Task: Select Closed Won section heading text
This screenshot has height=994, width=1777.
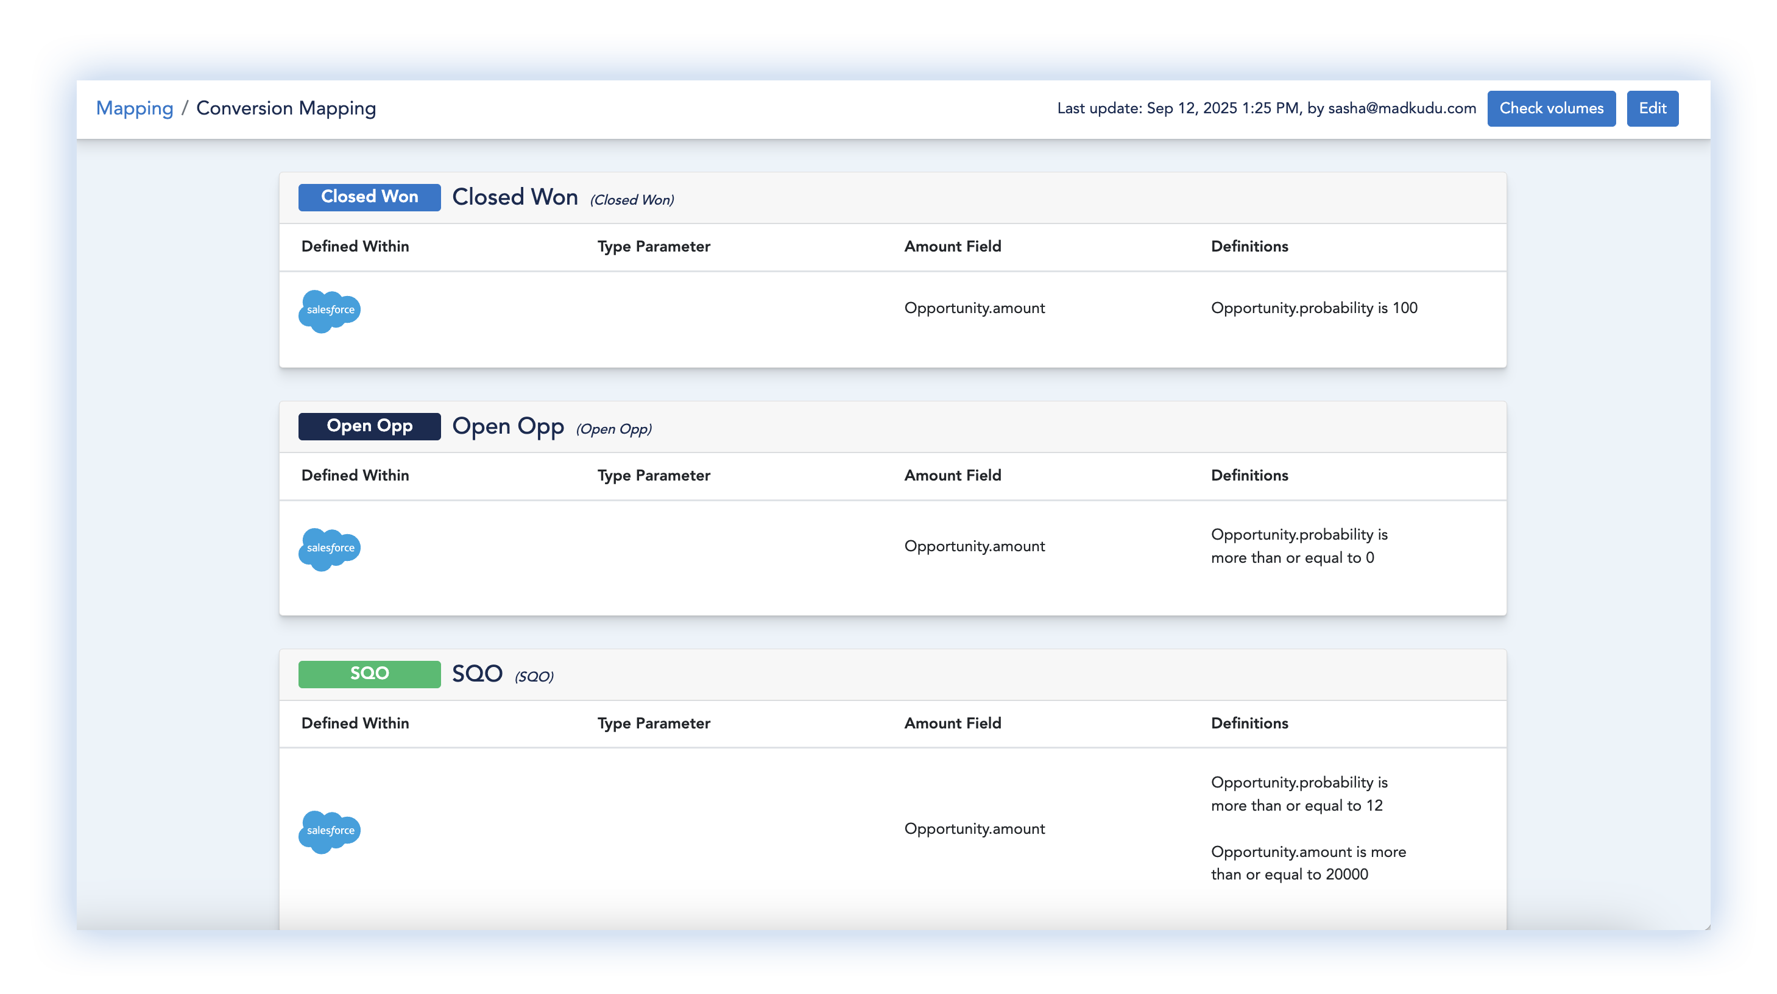Action: coord(515,197)
